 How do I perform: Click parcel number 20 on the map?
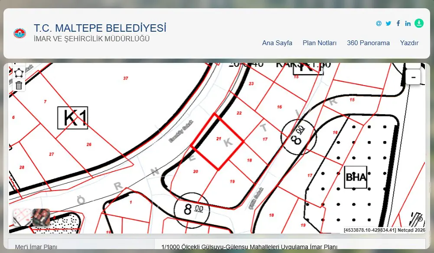(196, 171)
